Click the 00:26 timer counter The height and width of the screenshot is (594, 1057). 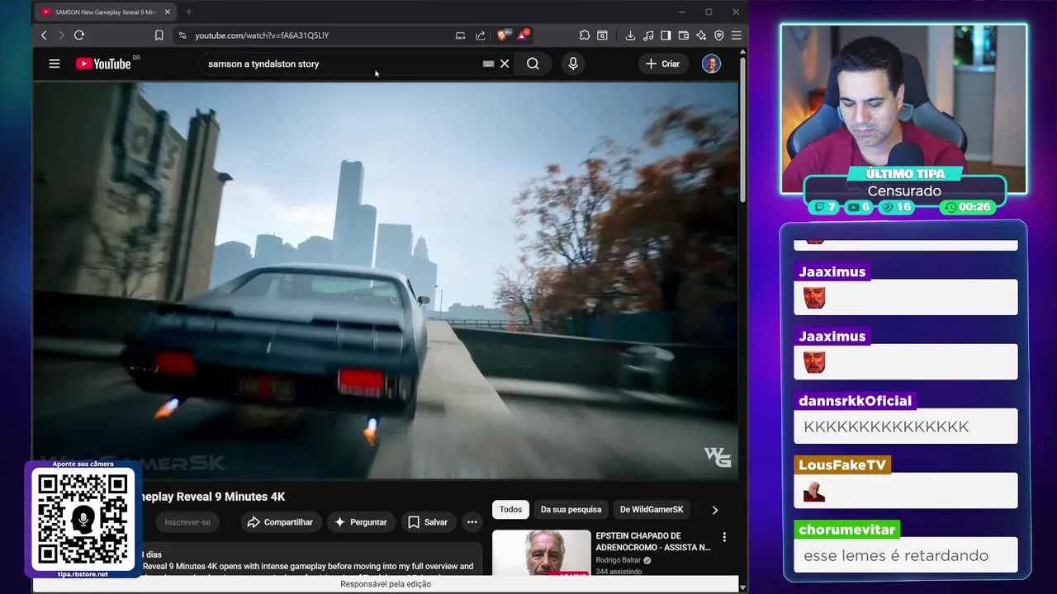pyautogui.click(x=967, y=207)
